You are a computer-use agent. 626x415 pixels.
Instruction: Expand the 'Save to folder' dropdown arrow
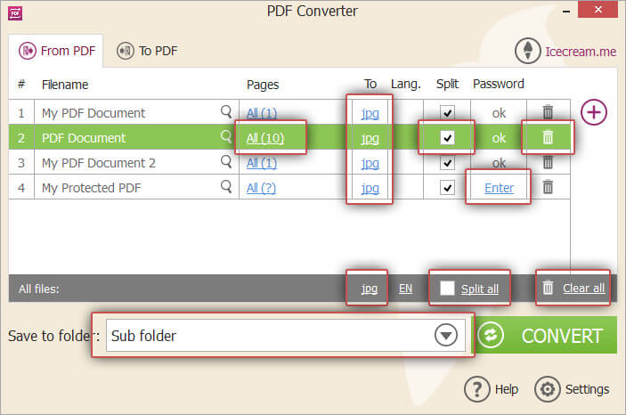[445, 336]
